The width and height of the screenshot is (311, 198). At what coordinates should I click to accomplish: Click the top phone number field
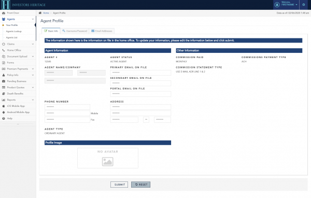point(67,107)
